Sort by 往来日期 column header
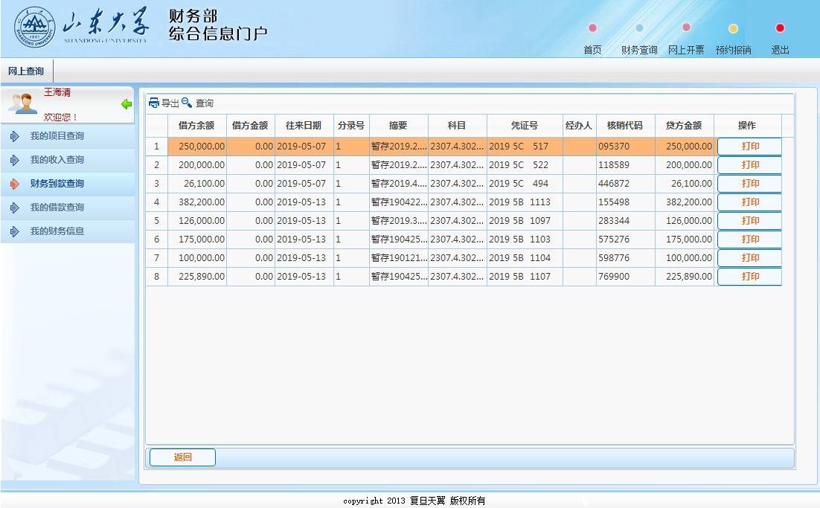Screen dimensions: 820x508 click(x=304, y=126)
